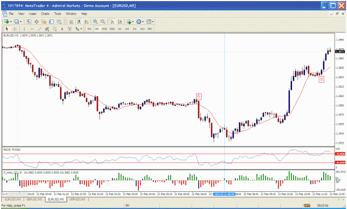Click the black current-price tag on the price scale
The height and width of the screenshot is (209, 347).
[340, 52]
